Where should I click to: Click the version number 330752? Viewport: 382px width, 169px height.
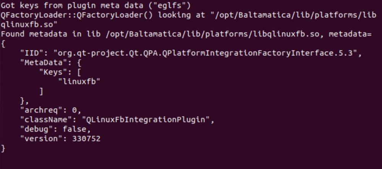86,139
